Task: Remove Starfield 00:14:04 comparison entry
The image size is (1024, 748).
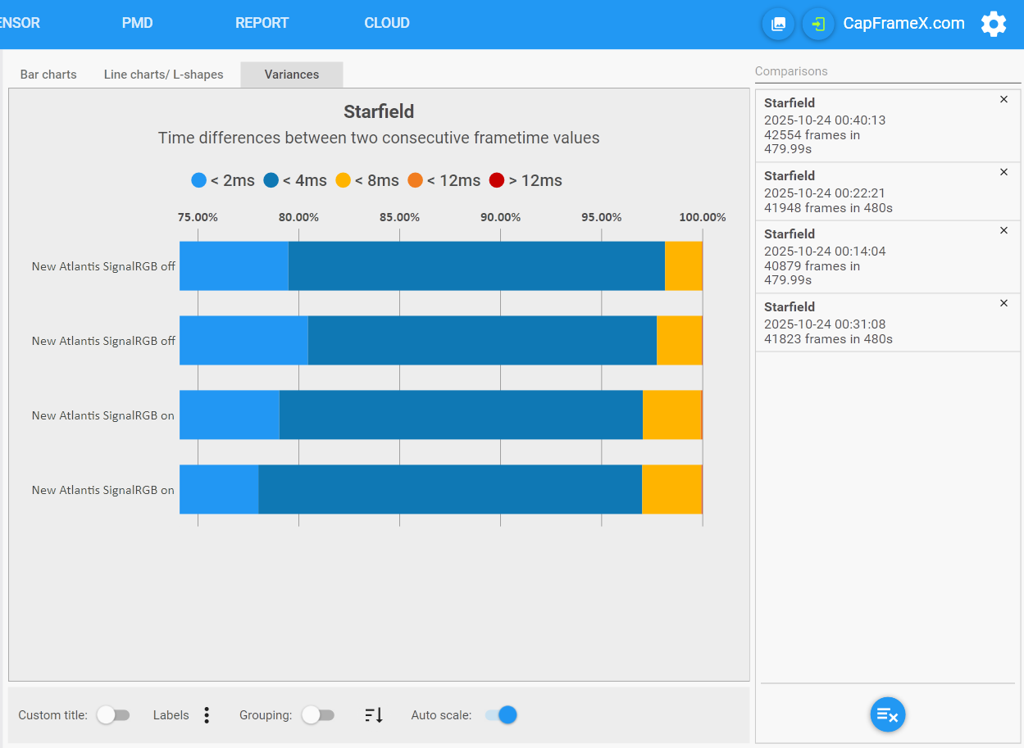Action: (x=1004, y=230)
